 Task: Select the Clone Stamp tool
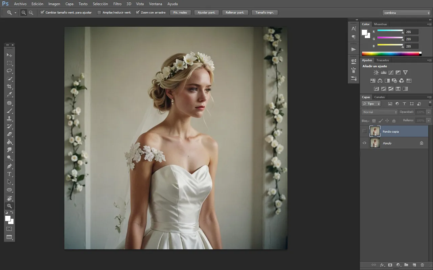[9, 118]
